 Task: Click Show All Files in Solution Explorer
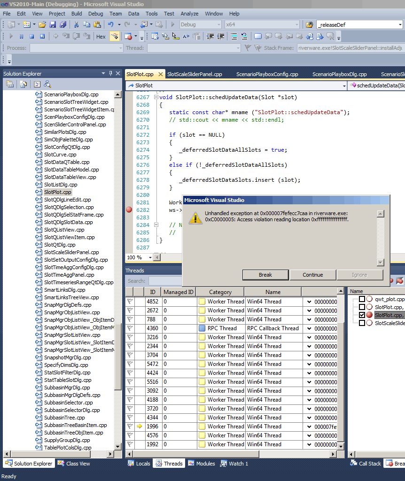23,84
